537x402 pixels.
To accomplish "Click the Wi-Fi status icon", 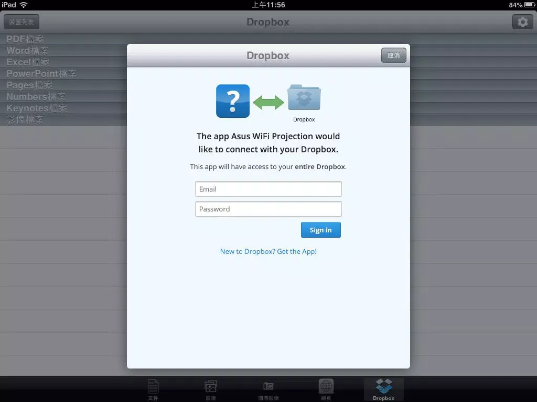I will (24, 5).
